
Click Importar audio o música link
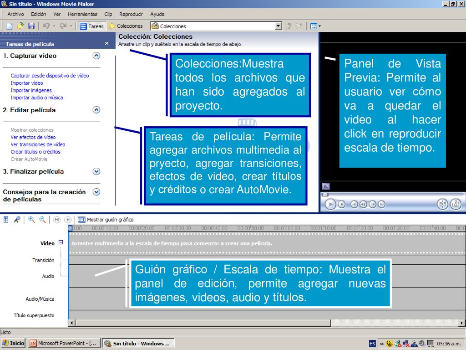(37, 98)
